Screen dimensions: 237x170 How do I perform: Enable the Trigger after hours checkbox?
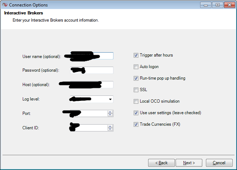(136, 55)
